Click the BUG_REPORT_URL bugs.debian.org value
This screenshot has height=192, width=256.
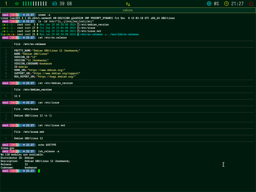point(56,77)
